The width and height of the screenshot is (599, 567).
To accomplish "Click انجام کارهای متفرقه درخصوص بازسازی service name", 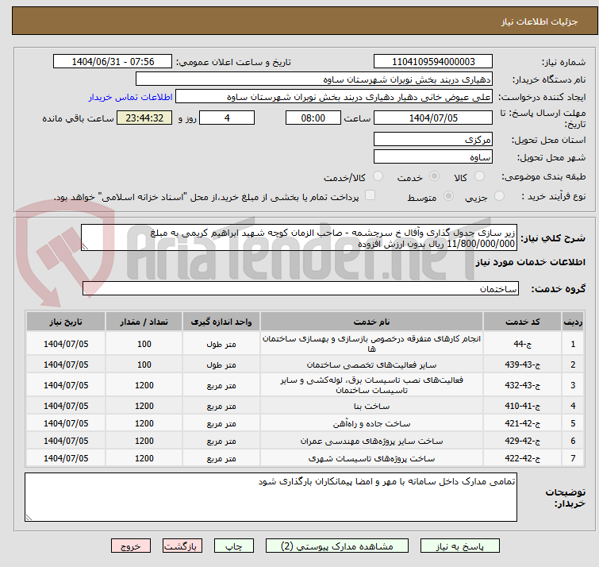I will pyautogui.click(x=372, y=344).
